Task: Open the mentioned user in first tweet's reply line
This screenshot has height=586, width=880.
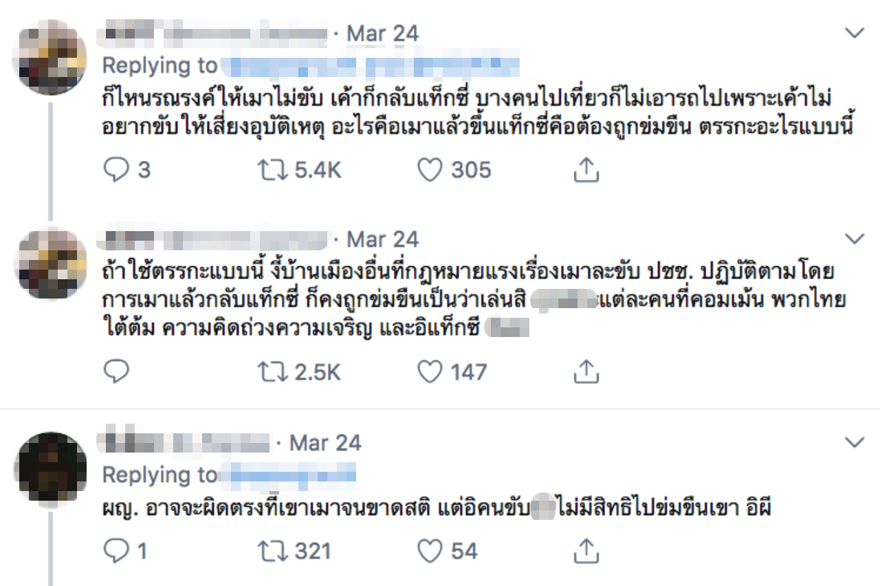Action: click(x=371, y=67)
